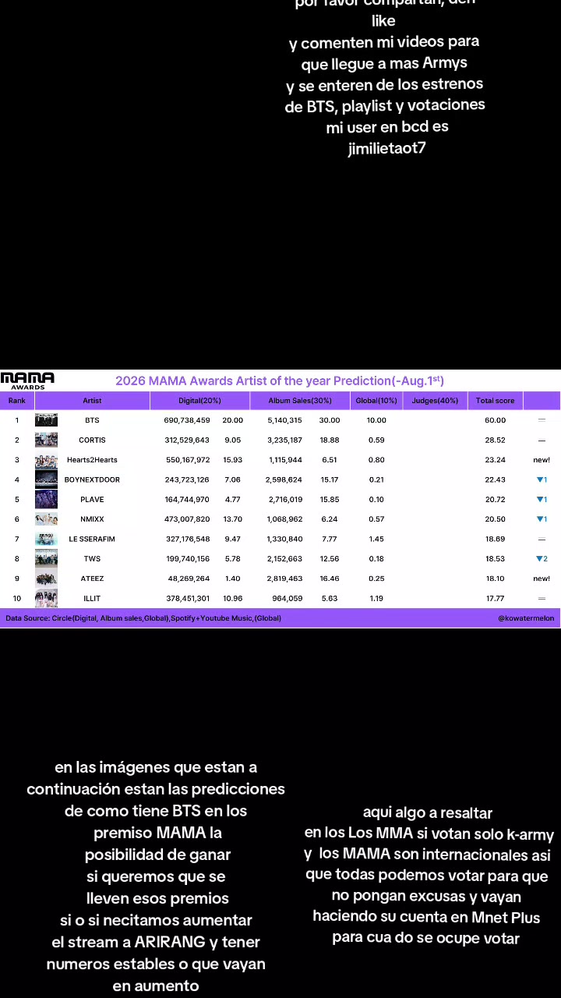Select the Total score column header
The image size is (561, 998).
496,401
